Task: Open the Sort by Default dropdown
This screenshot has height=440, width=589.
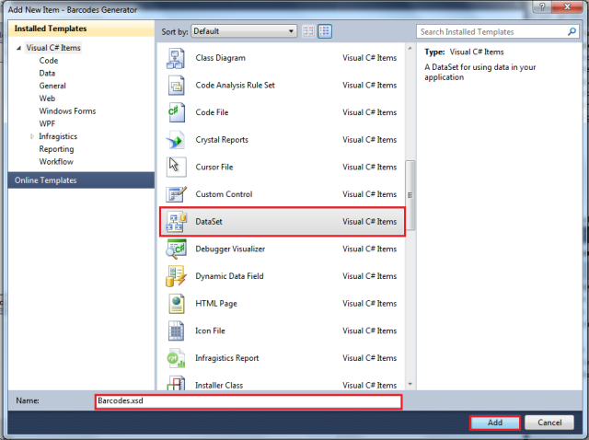Action: (244, 31)
